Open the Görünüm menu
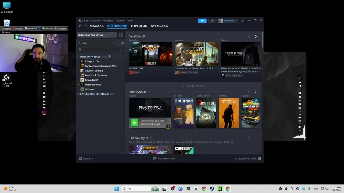This screenshot has width=344, height=193. pyautogui.click(x=96, y=21)
